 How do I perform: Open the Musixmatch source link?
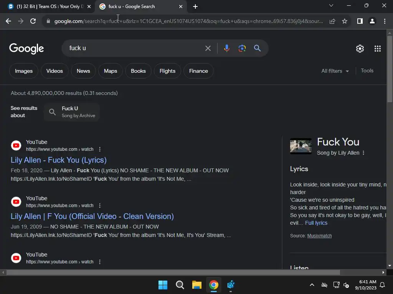319,236
